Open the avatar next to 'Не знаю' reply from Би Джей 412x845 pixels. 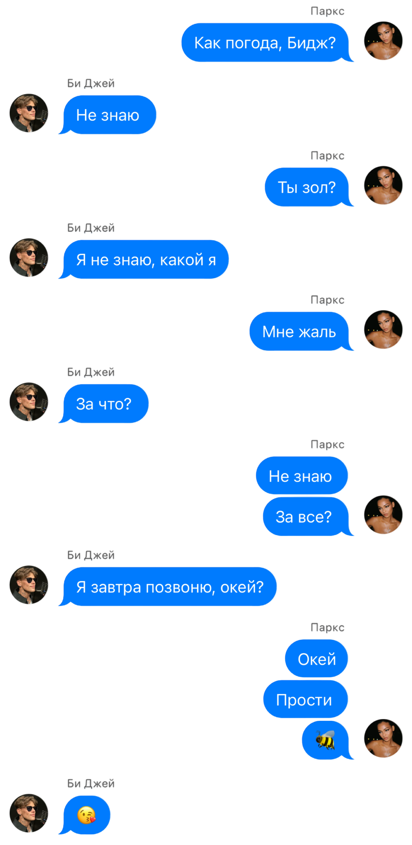tap(29, 113)
